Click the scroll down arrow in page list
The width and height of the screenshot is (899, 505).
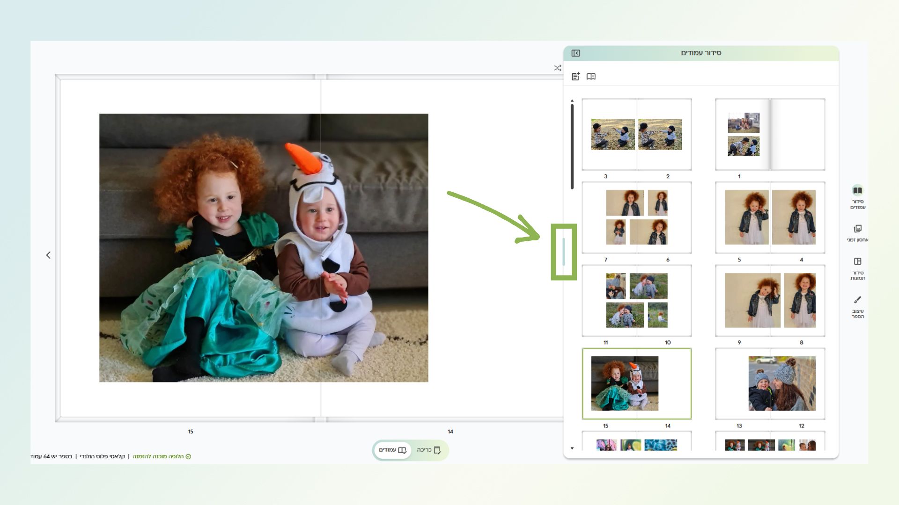tap(572, 448)
